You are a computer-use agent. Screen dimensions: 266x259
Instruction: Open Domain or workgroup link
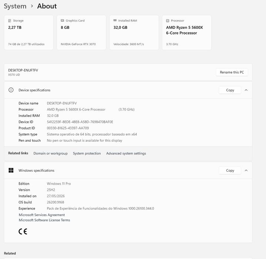click(x=50, y=153)
